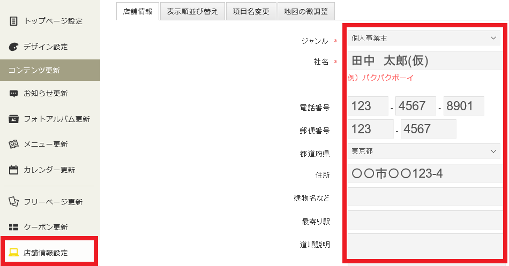Click the 住所 field with 〇〇市〇〇123-4

click(425, 173)
